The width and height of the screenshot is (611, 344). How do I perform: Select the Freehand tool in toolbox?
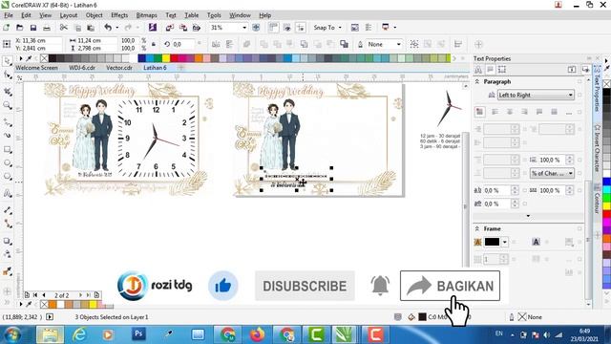point(7,122)
